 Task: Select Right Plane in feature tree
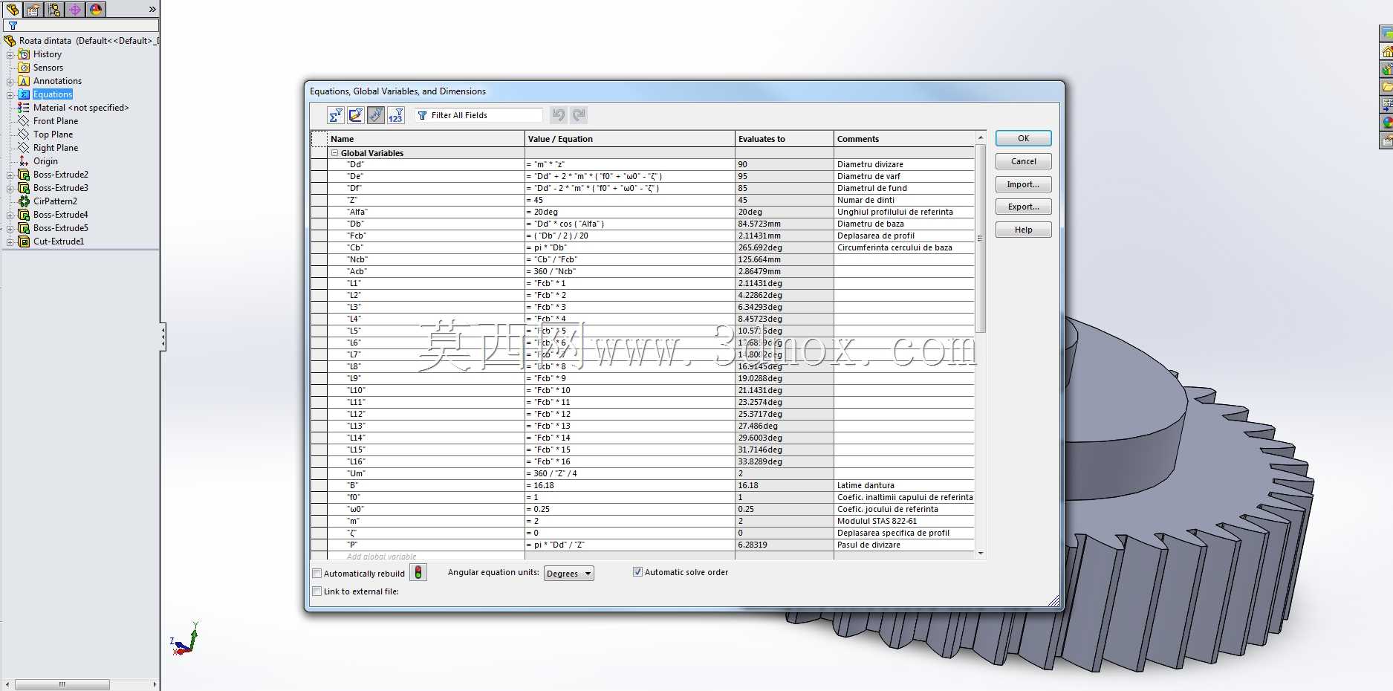56,148
